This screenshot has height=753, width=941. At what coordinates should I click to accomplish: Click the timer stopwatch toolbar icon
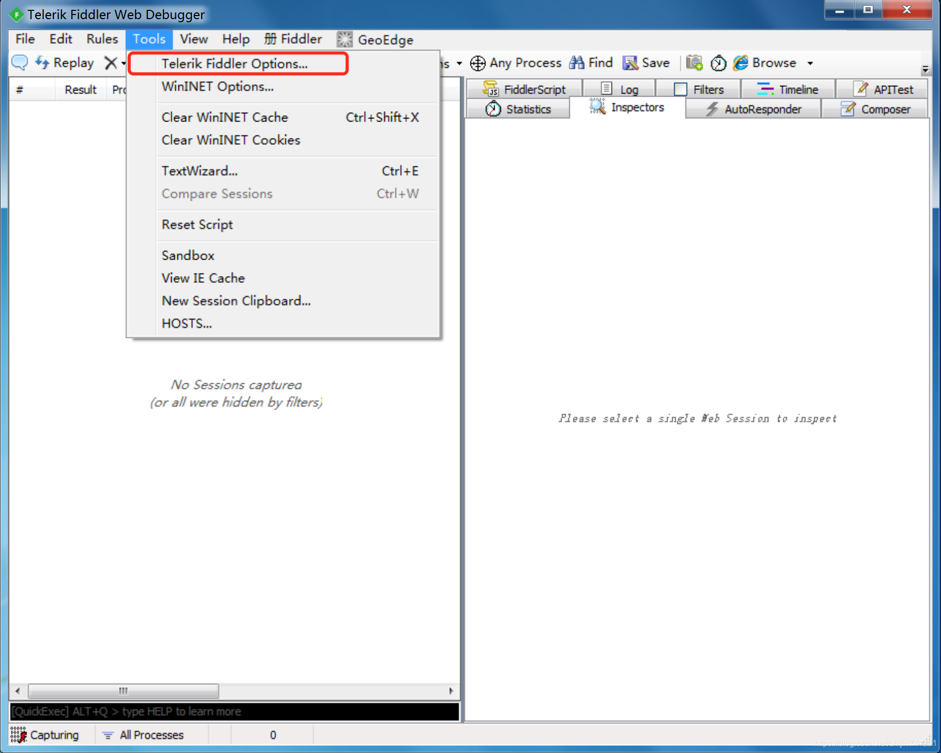point(718,63)
